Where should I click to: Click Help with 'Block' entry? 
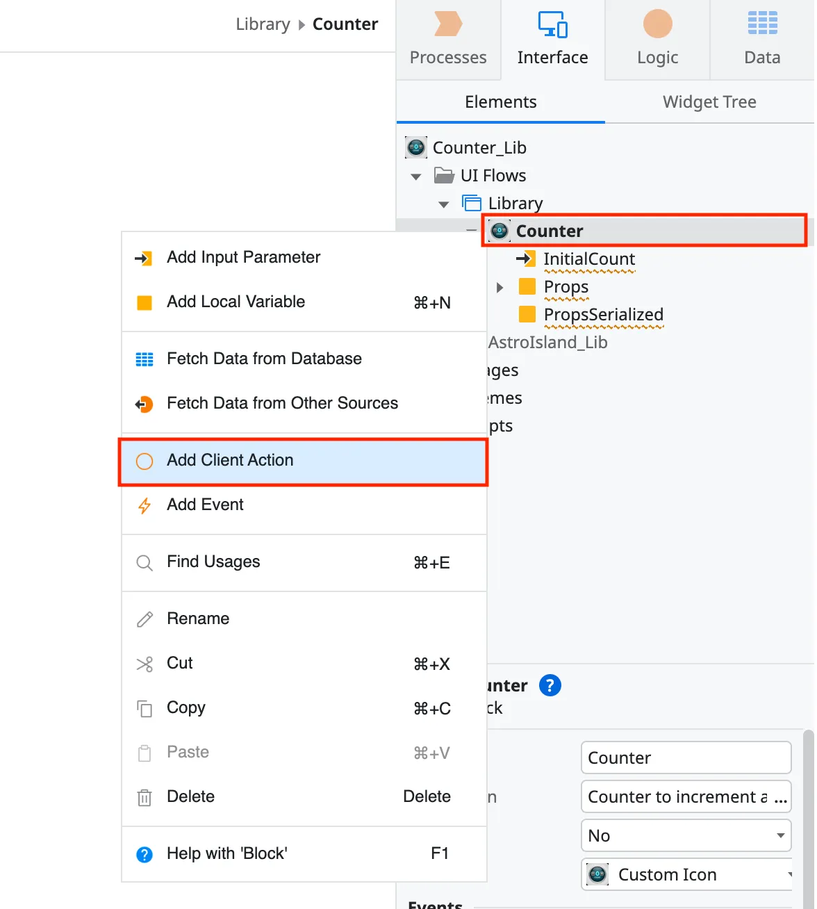pos(226,853)
